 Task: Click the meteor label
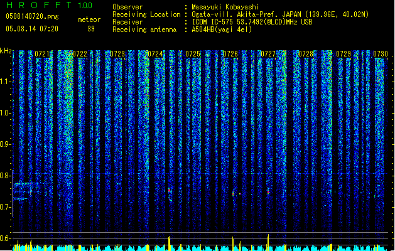89,19
